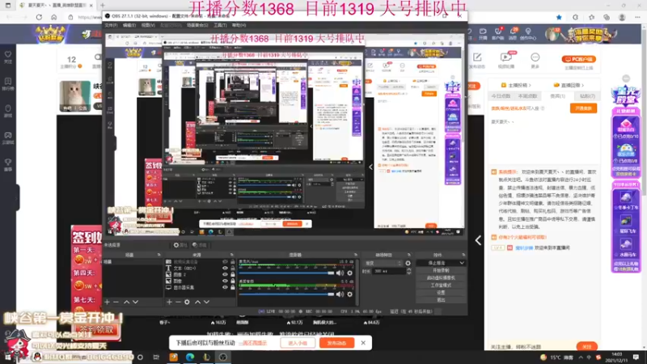Screen dimensions: 647x364
Task: Open OBS 文件(F) menu
Action: [x=111, y=25]
